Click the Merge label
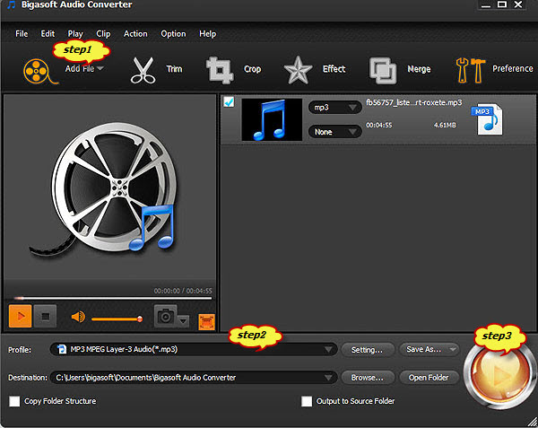 click(x=419, y=69)
